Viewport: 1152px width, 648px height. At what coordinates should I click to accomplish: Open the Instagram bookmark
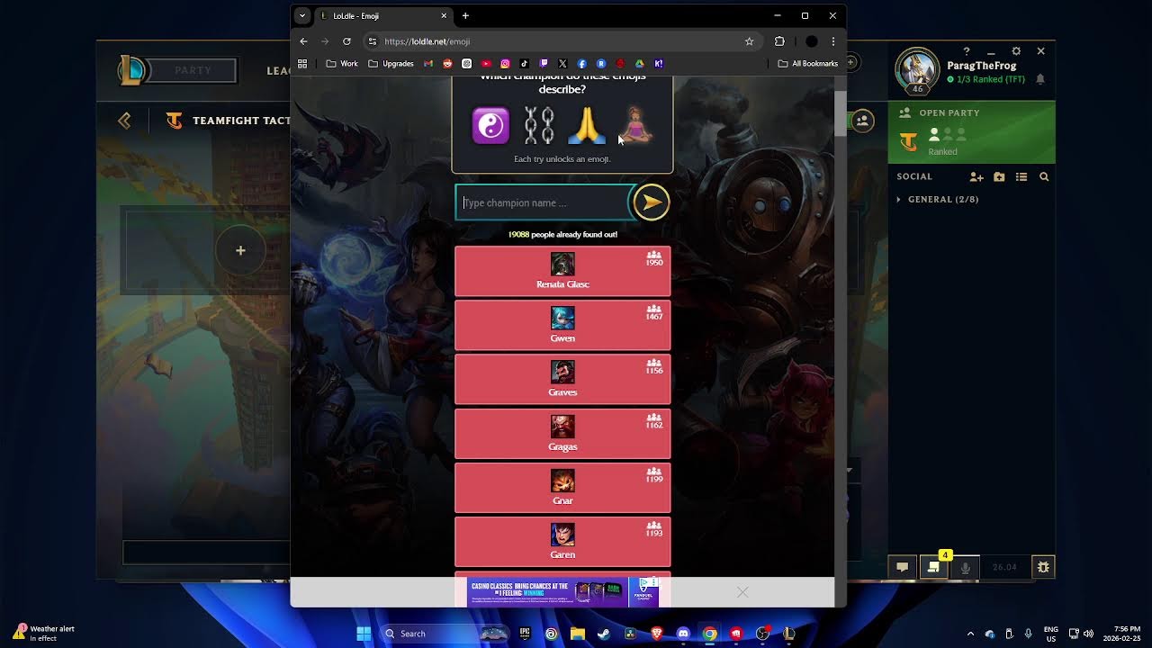pos(505,64)
